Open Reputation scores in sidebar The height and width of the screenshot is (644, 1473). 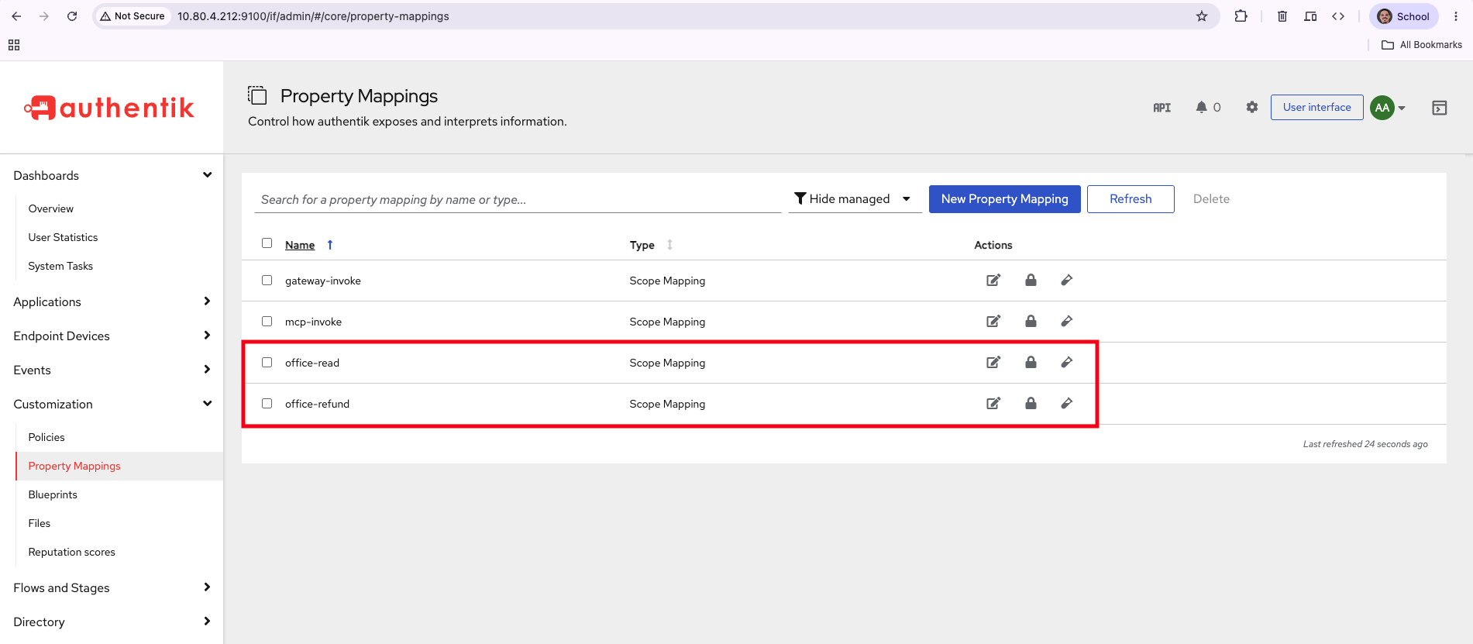(71, 552)
